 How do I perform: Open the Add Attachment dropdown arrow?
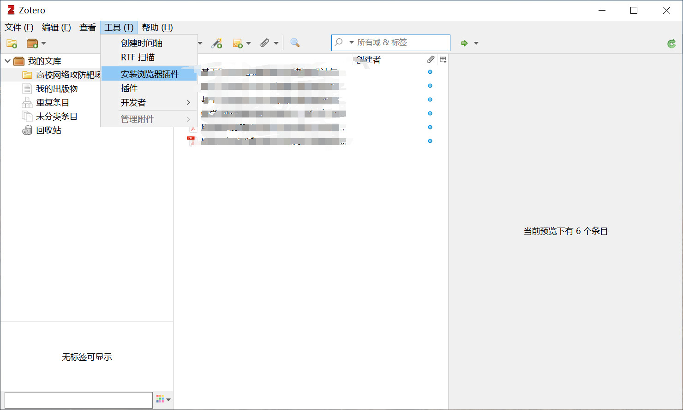[x=276, y=43]
